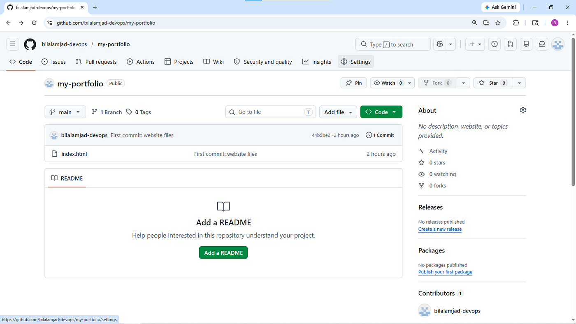Open the index.html file
Screen dimensions: 576x324
point(74,154)
